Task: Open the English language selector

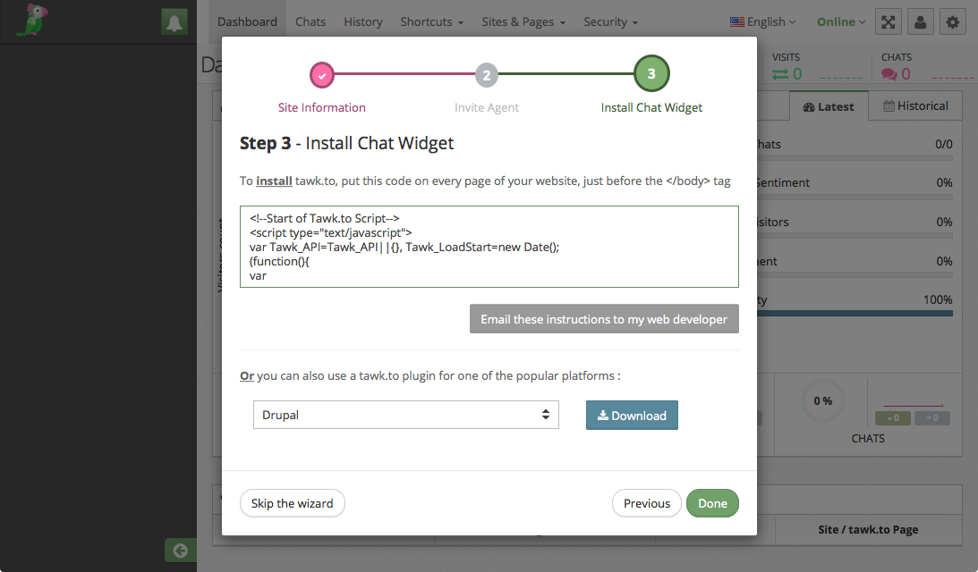Action: [763, 21]
